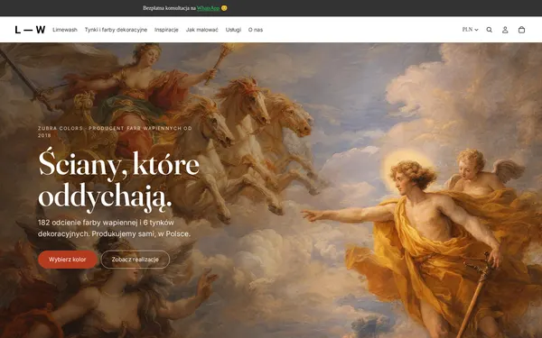The width and height of the screenshot is (542, 338).
Task: Follow the WhatsApp link in banner
Action: pyautogui.click(x=208, y=8)
